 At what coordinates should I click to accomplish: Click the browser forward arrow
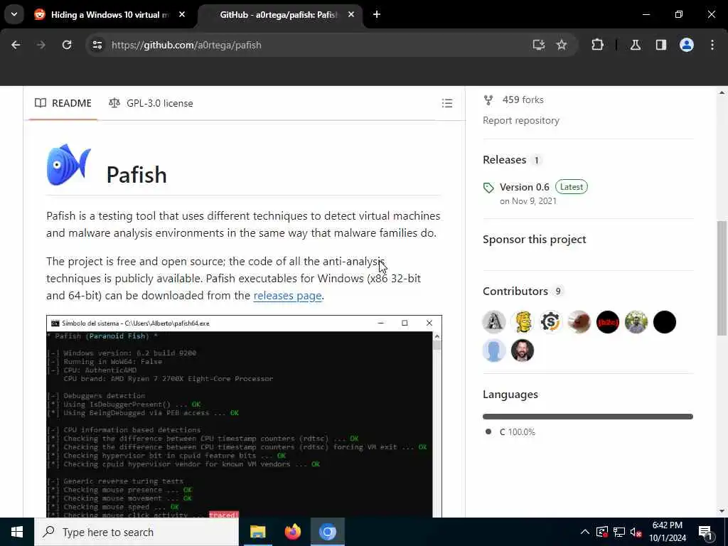coord(41,45)
